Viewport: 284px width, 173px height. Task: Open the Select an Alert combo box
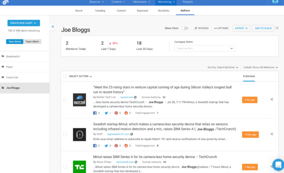tap(205, 49)
